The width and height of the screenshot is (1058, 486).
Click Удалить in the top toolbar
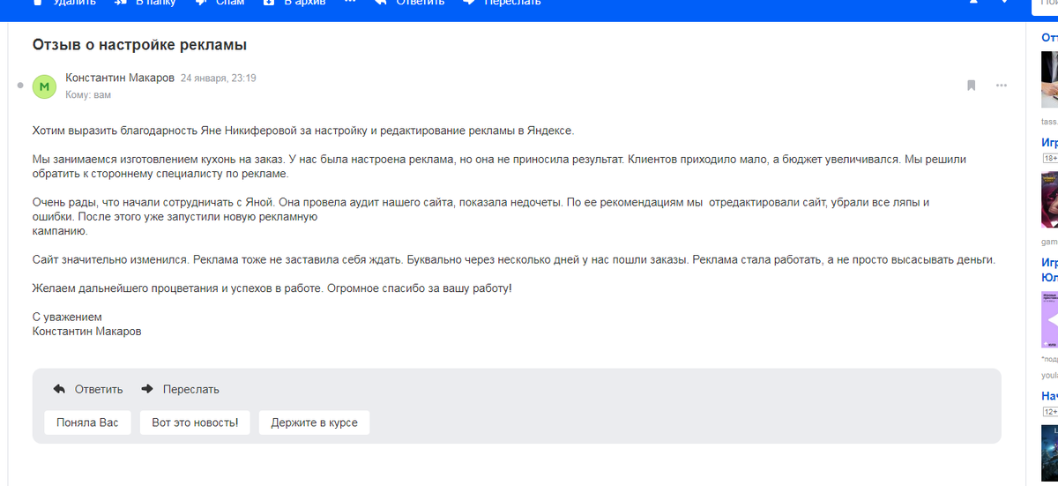63,3
